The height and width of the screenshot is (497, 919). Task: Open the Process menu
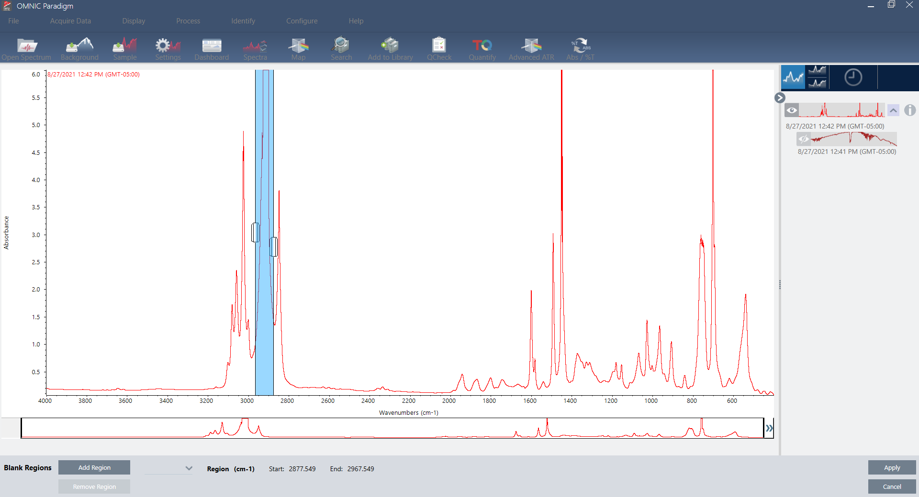point(188,21)
